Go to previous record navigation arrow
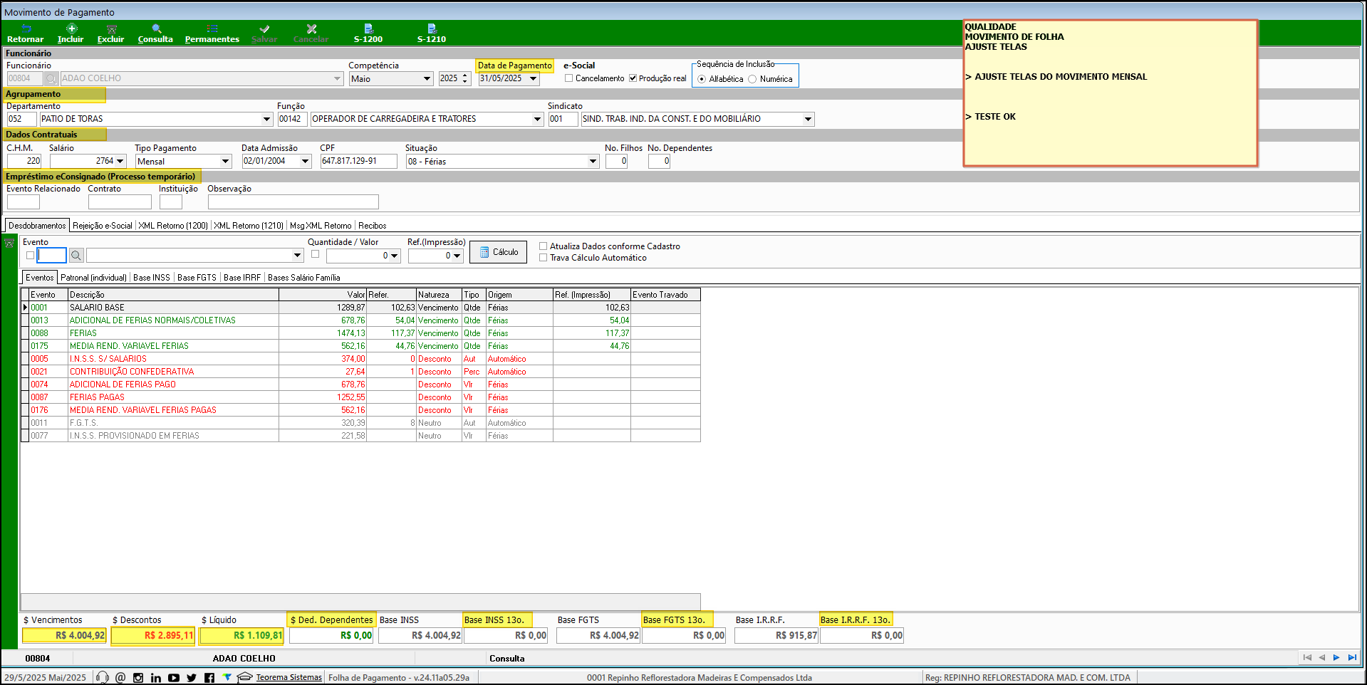 coord(1322,657)
